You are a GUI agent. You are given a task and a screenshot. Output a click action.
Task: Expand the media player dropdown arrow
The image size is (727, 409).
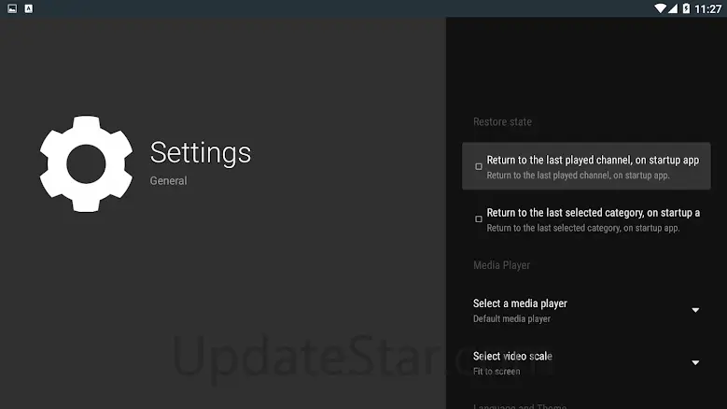[x=695, y=310]
